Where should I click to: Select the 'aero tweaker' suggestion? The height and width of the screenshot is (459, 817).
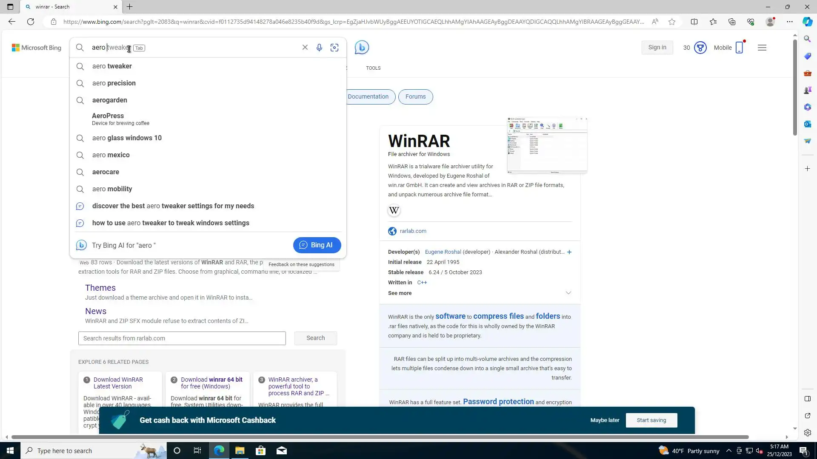112,66
